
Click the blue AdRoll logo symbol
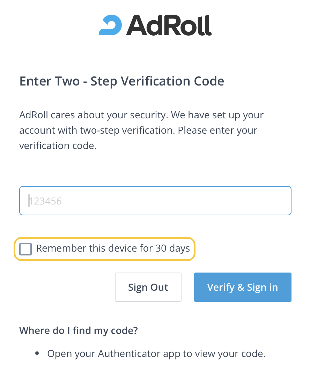110,25
